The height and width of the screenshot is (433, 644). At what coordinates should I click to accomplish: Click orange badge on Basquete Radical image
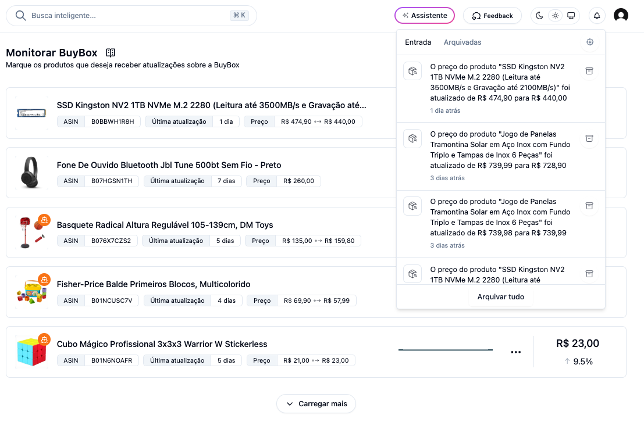click(44, 220)
